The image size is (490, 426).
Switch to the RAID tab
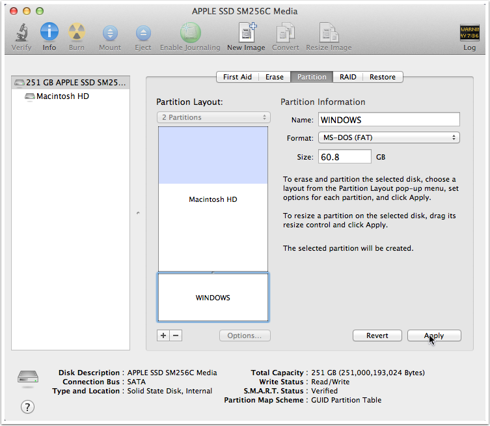click(x=347, y=77)
